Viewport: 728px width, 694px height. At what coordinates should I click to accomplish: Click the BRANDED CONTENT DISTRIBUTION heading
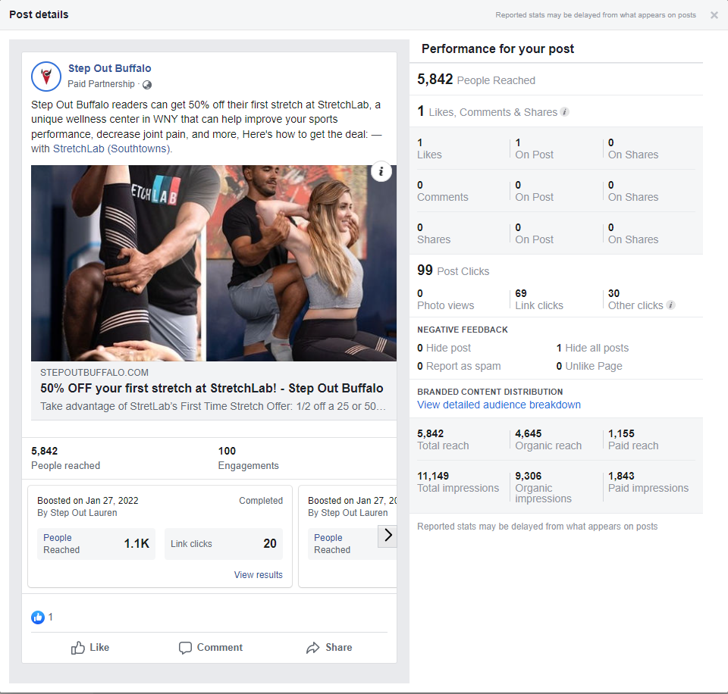click(490, 392)
